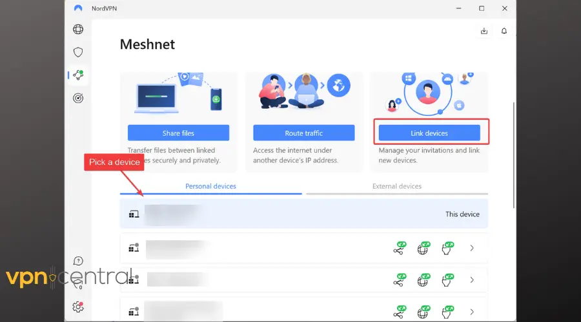The image size is (581, 322).
Task: Click the NordVPN logo in title bar
Action: point(78,8)
